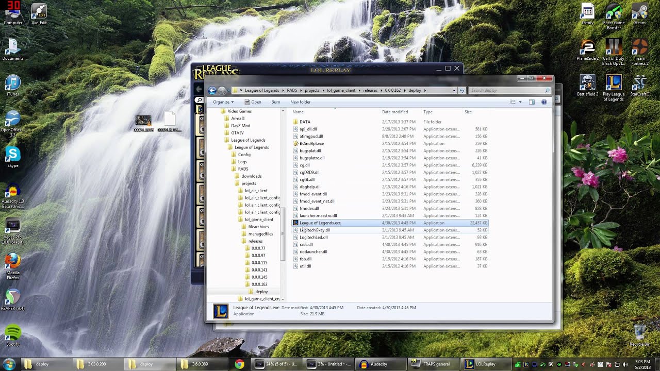
Task: Open the Mozilla Firefox desktop icon
Action: click(13, 266)
